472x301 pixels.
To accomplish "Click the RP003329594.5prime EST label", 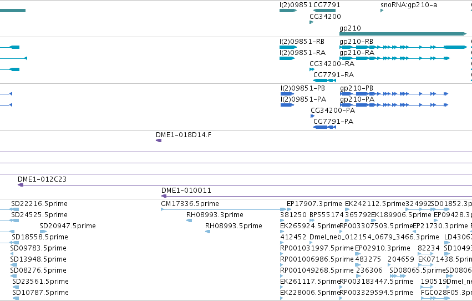I will point(376,293).
